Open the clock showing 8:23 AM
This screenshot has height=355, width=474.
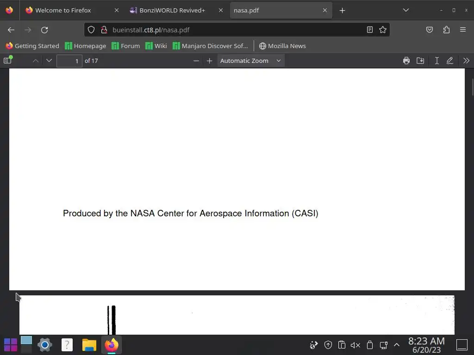(x=426, y=345)
